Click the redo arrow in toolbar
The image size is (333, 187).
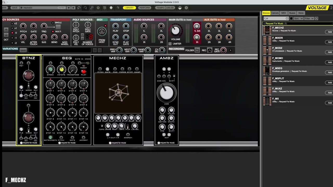[x=85, y=8]
